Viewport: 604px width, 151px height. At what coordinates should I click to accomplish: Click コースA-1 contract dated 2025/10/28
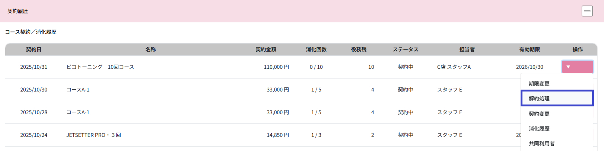click(78, 112)
